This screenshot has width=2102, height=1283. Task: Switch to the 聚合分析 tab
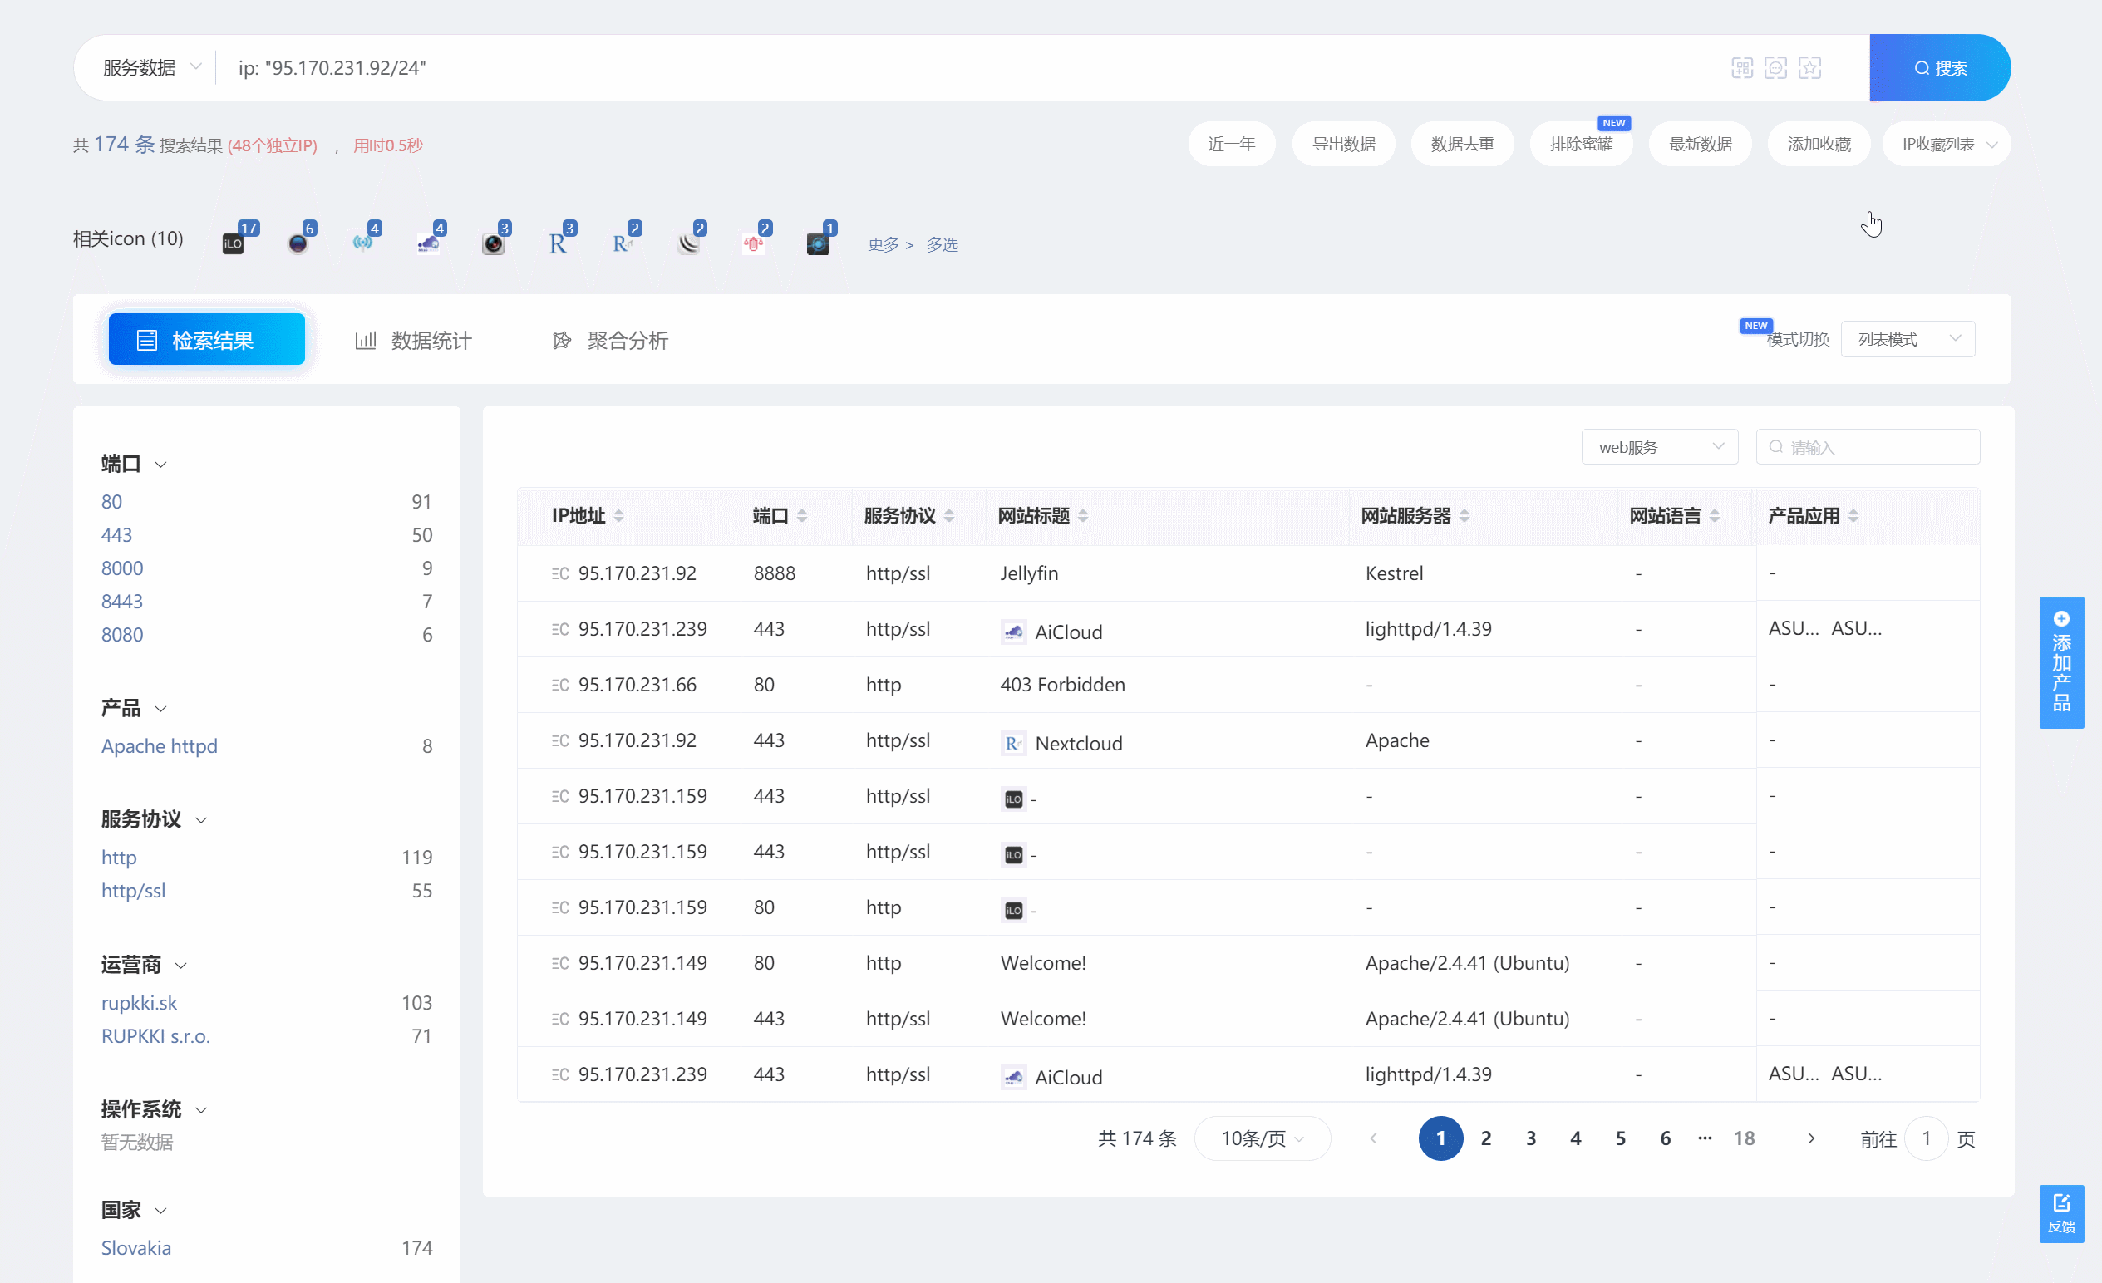[x=611, y=341]
